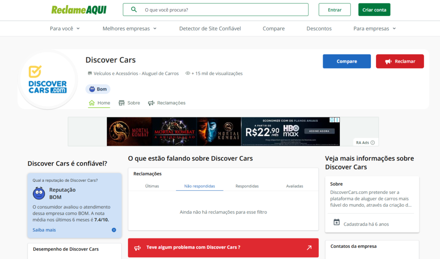The image size is (440, 259).
Task: Switch to the Home tab
Action: point(99,103)
